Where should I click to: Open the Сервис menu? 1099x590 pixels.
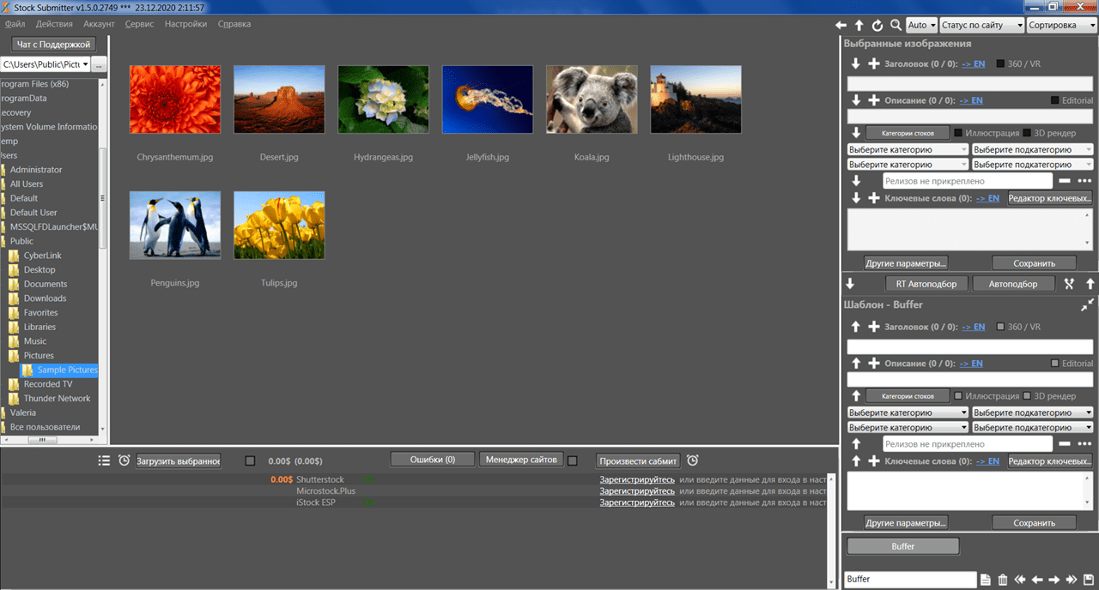(x=139, y=24)
